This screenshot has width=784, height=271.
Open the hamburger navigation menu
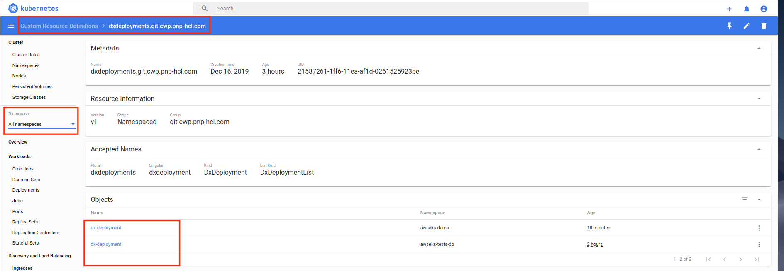click(x=11, y=26)
